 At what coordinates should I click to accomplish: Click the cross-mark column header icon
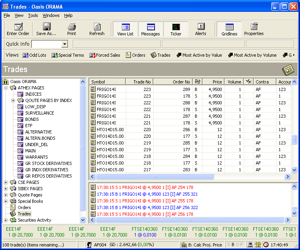(248, 82)
